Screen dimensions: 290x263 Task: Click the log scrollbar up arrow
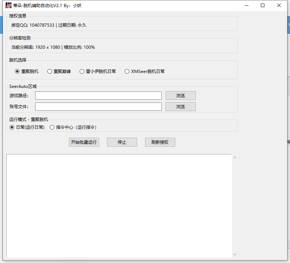pyautogui.click(x=235, y=157)
